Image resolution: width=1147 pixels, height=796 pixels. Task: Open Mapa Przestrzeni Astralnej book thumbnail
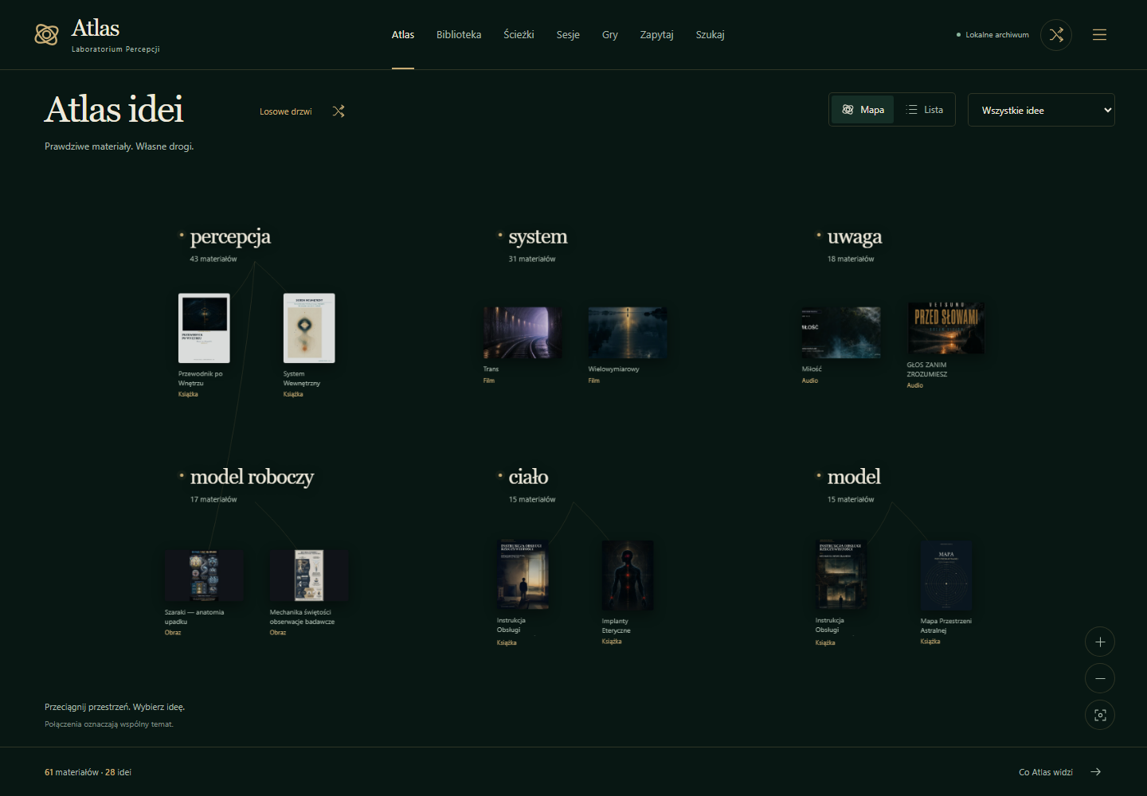(x=946, y=576)
